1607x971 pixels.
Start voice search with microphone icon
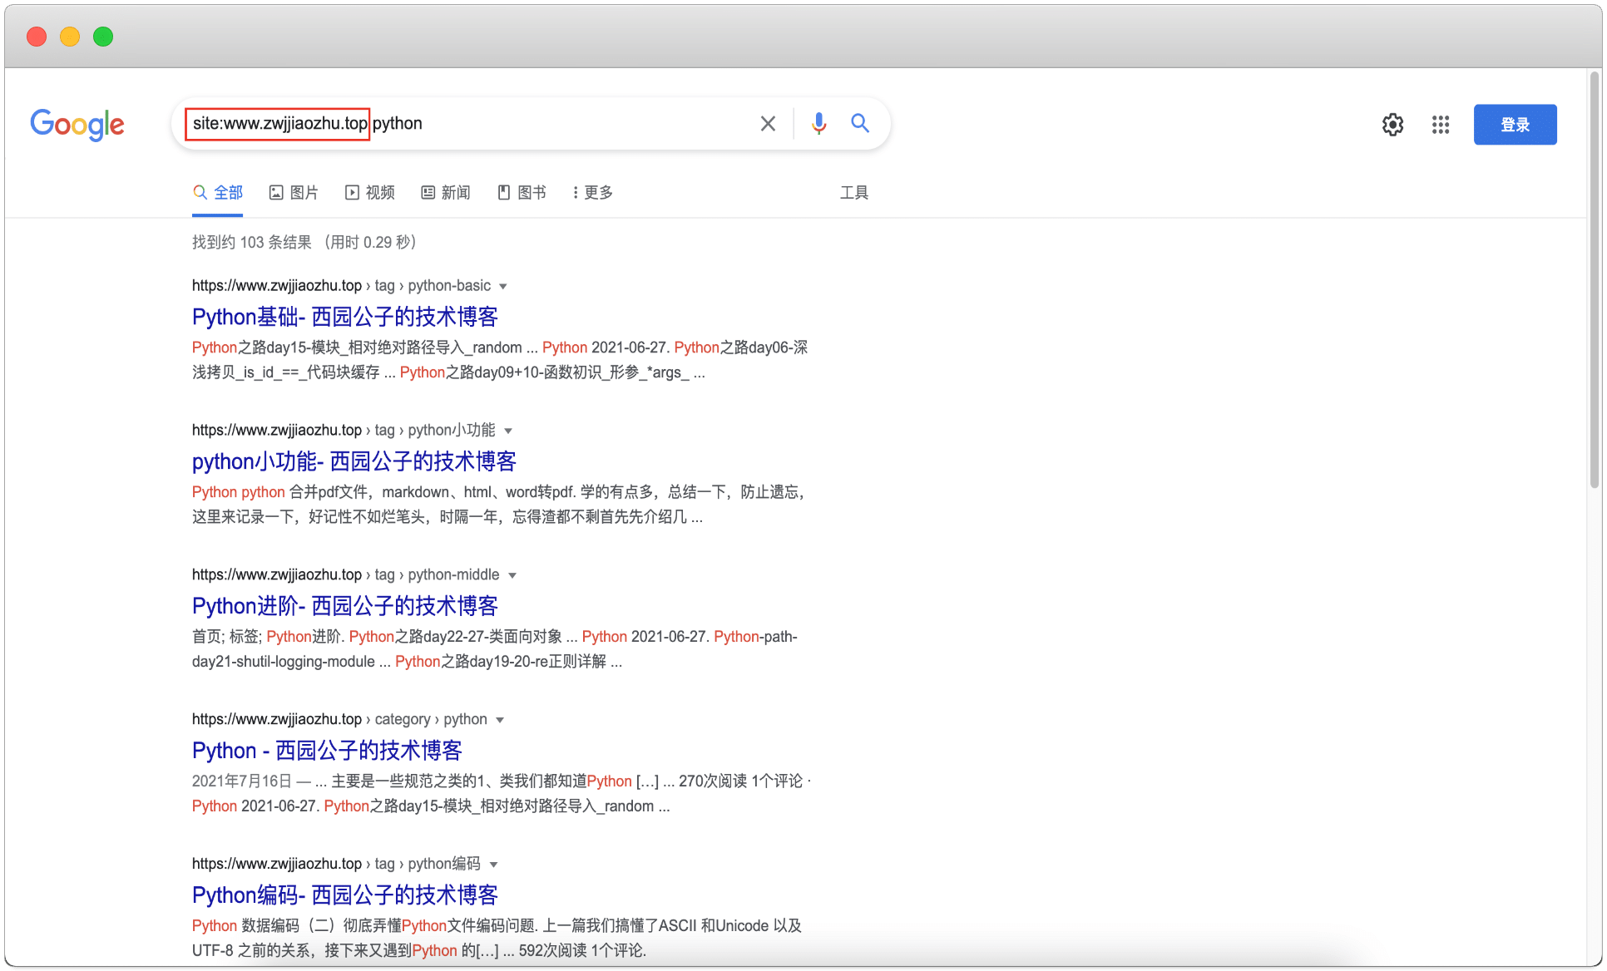coord(819,124)
